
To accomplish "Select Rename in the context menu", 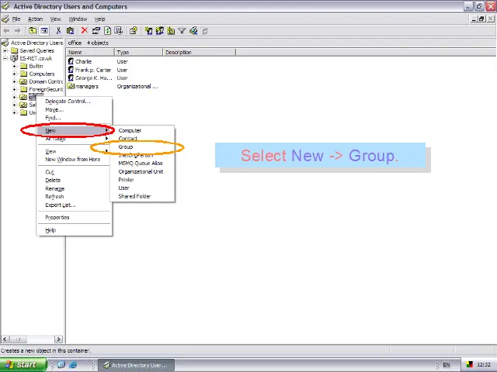I will click(75, 188).
